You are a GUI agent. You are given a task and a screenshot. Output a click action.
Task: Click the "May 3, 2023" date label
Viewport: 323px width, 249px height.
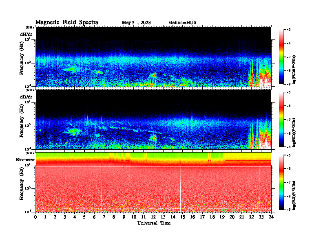click(x=136, y=23)
